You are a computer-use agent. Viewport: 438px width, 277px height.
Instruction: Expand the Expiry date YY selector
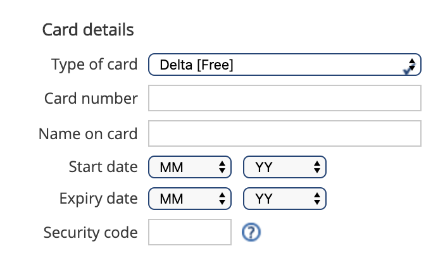point(285,199)
